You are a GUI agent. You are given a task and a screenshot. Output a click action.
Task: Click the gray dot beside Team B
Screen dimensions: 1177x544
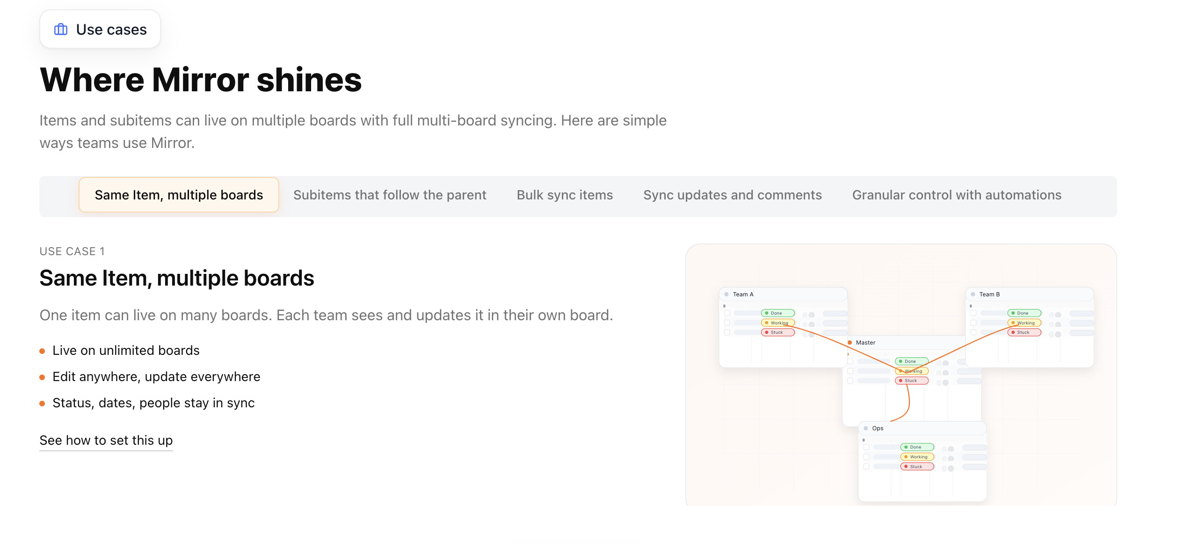click(973, 294)
